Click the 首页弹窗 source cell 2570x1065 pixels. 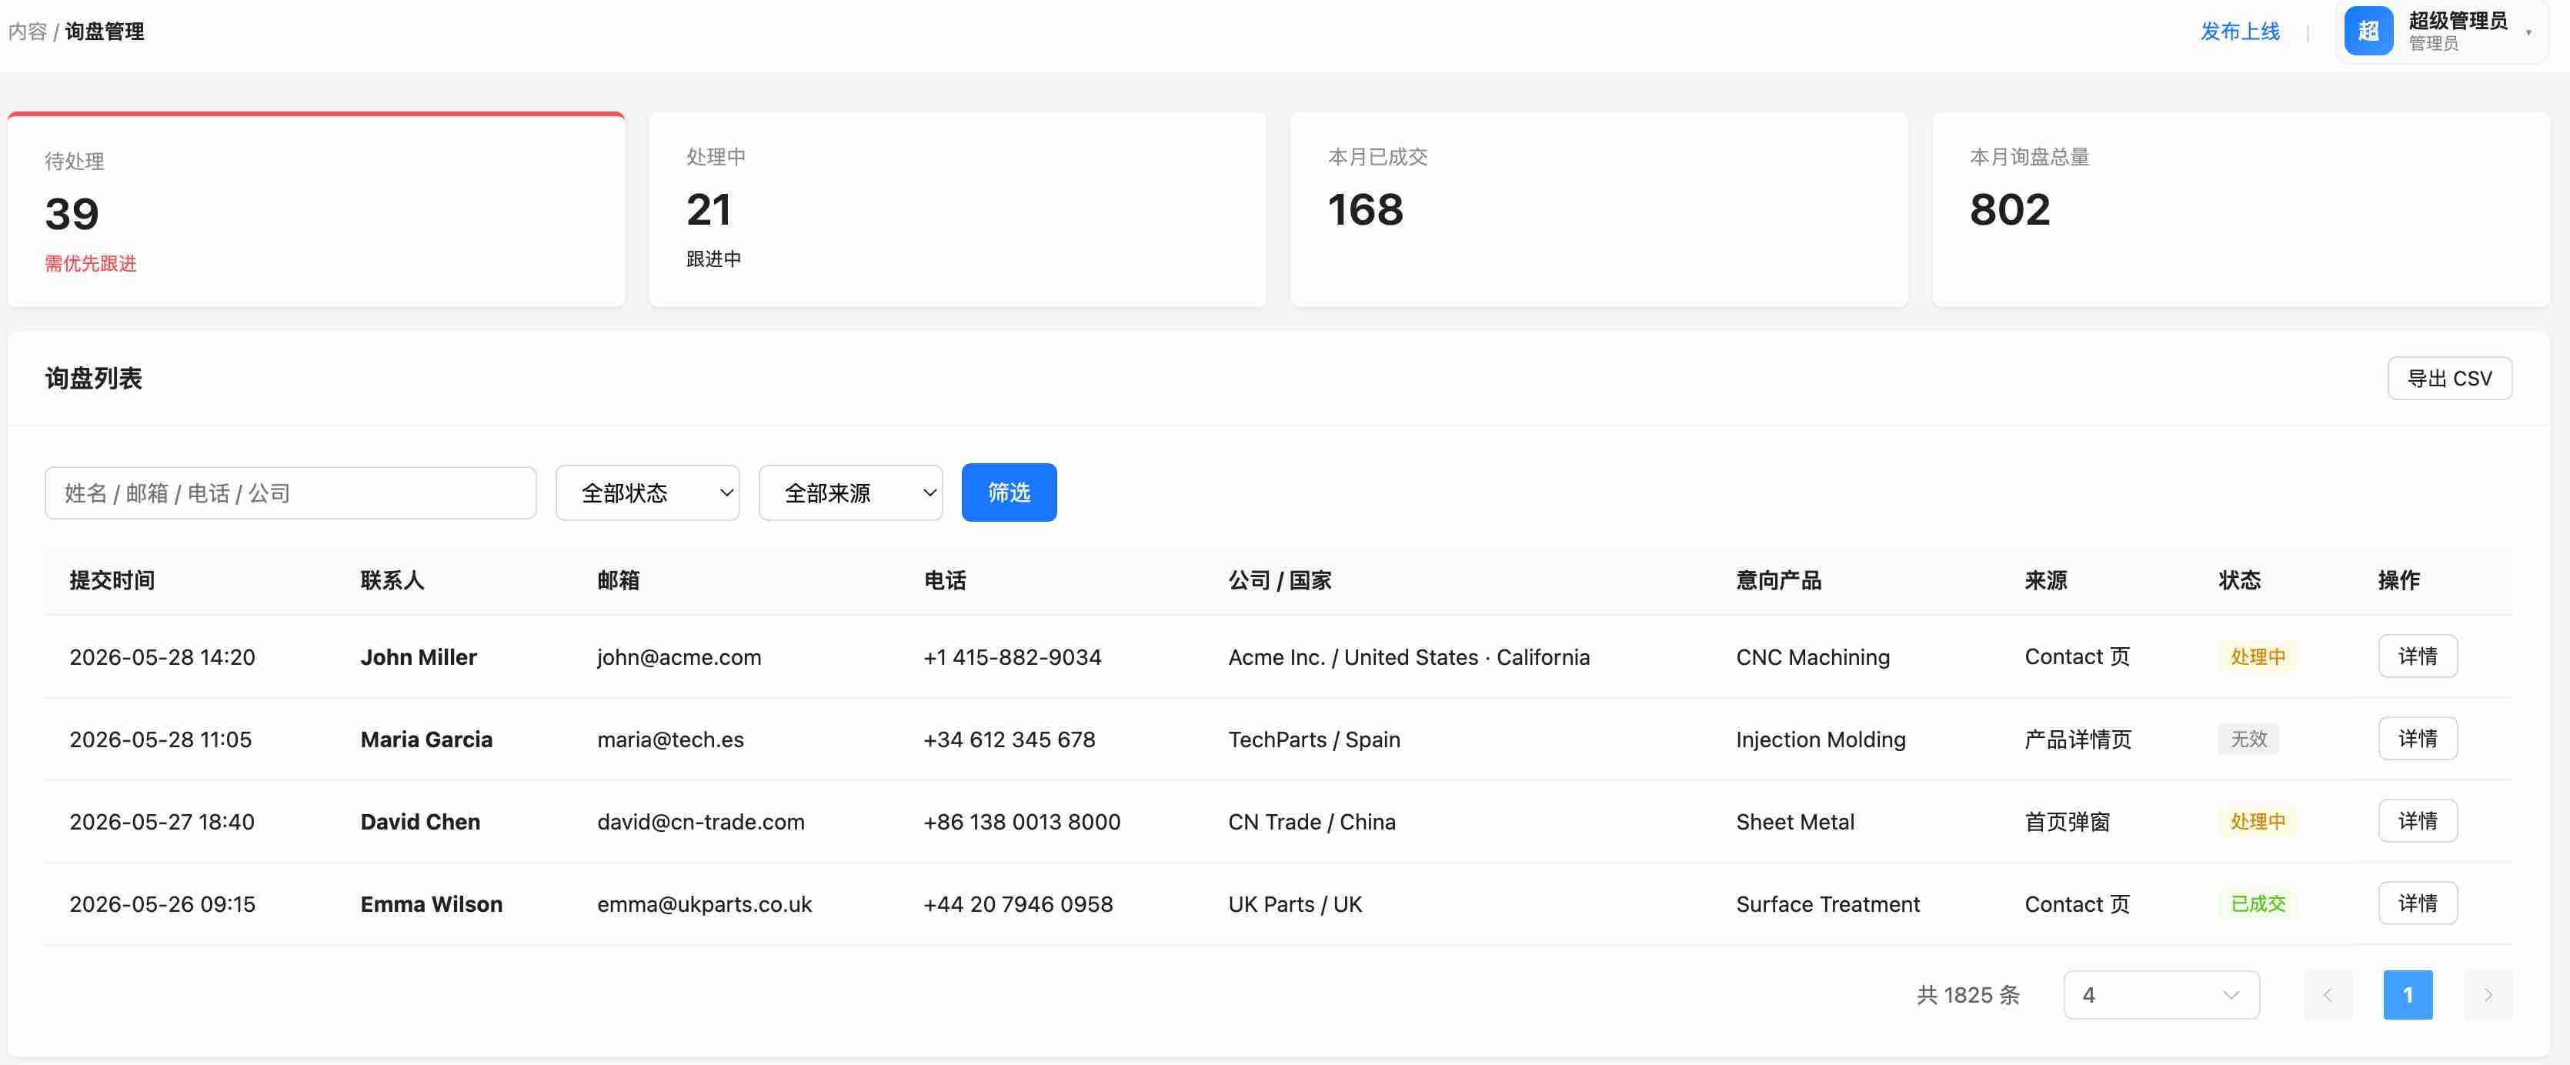tap(2068, 823)
